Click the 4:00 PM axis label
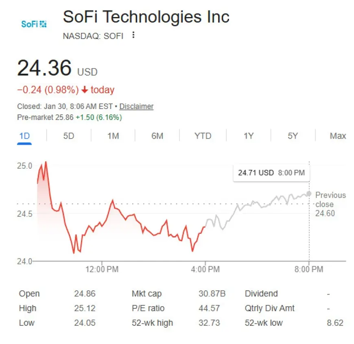 [x=205, y=269]
